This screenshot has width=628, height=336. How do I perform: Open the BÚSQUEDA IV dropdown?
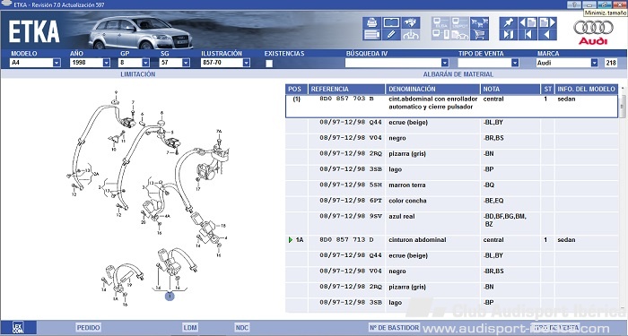(397, 63)
